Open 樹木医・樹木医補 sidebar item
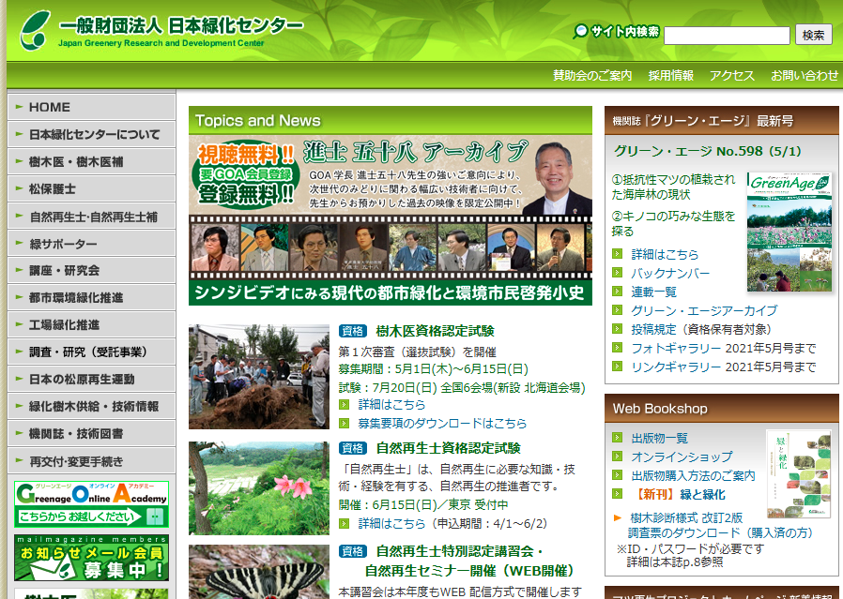Screen dimensions: 843x599 [x=91, y=161]
